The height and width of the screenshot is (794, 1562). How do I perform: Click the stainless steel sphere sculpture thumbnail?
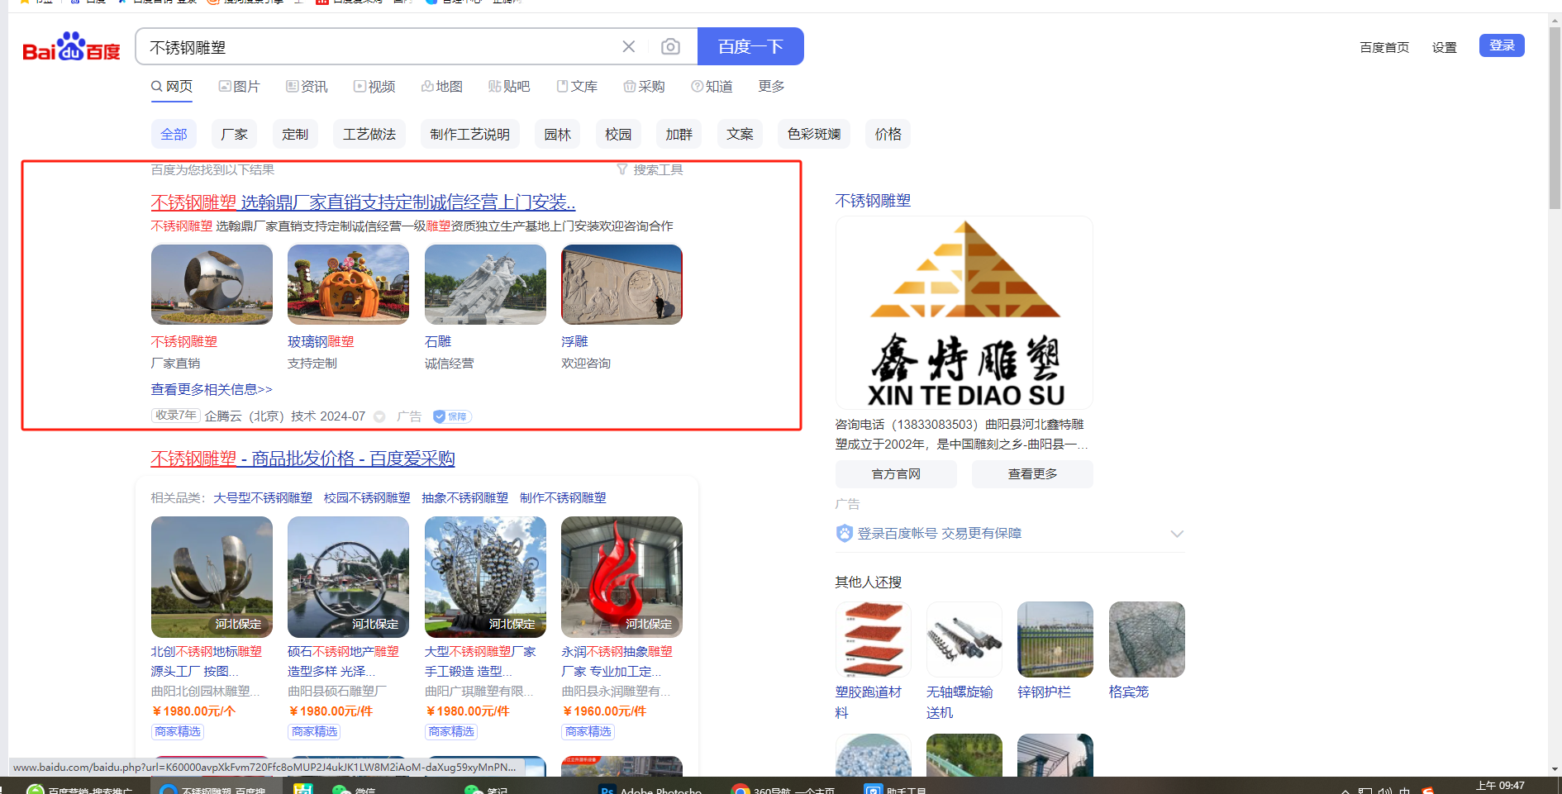[x=212, y=284]
